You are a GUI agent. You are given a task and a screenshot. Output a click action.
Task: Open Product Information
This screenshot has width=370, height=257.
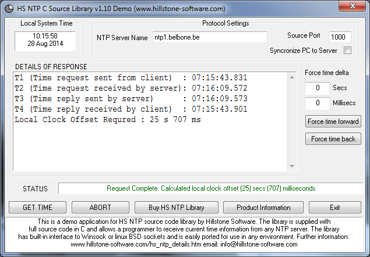click(263, 208)
